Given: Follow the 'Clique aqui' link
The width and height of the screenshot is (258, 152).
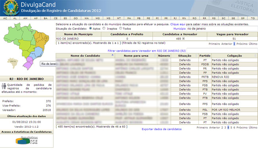Looking at the screenshot, I should click(x=178, y=24).
